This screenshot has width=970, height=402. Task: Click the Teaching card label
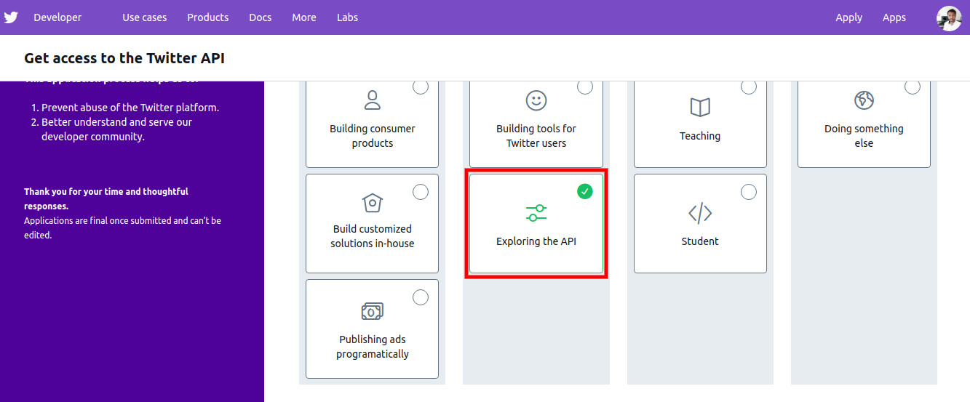coord(700,136)
